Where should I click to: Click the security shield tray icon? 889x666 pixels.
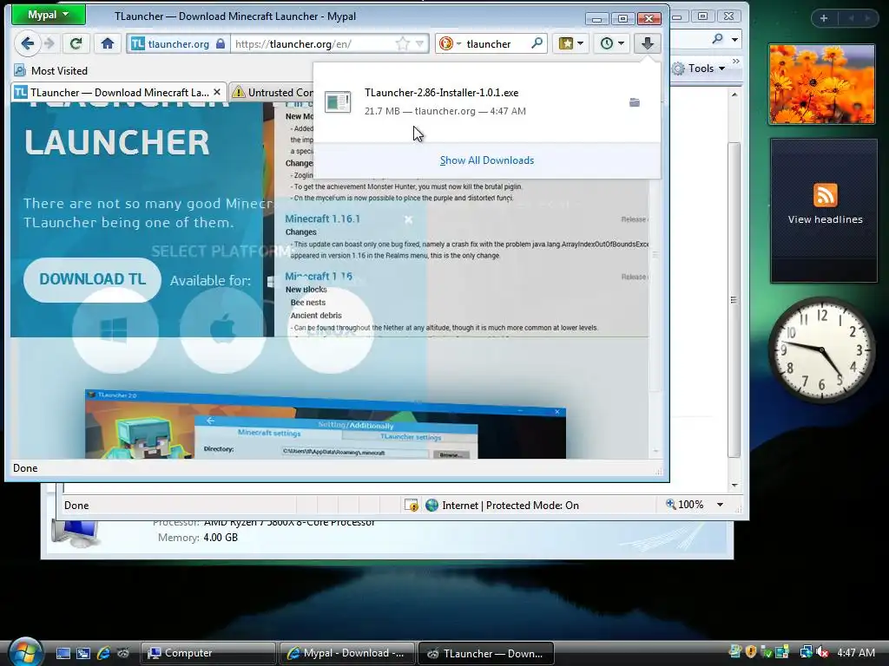click(x=751, y=652)
